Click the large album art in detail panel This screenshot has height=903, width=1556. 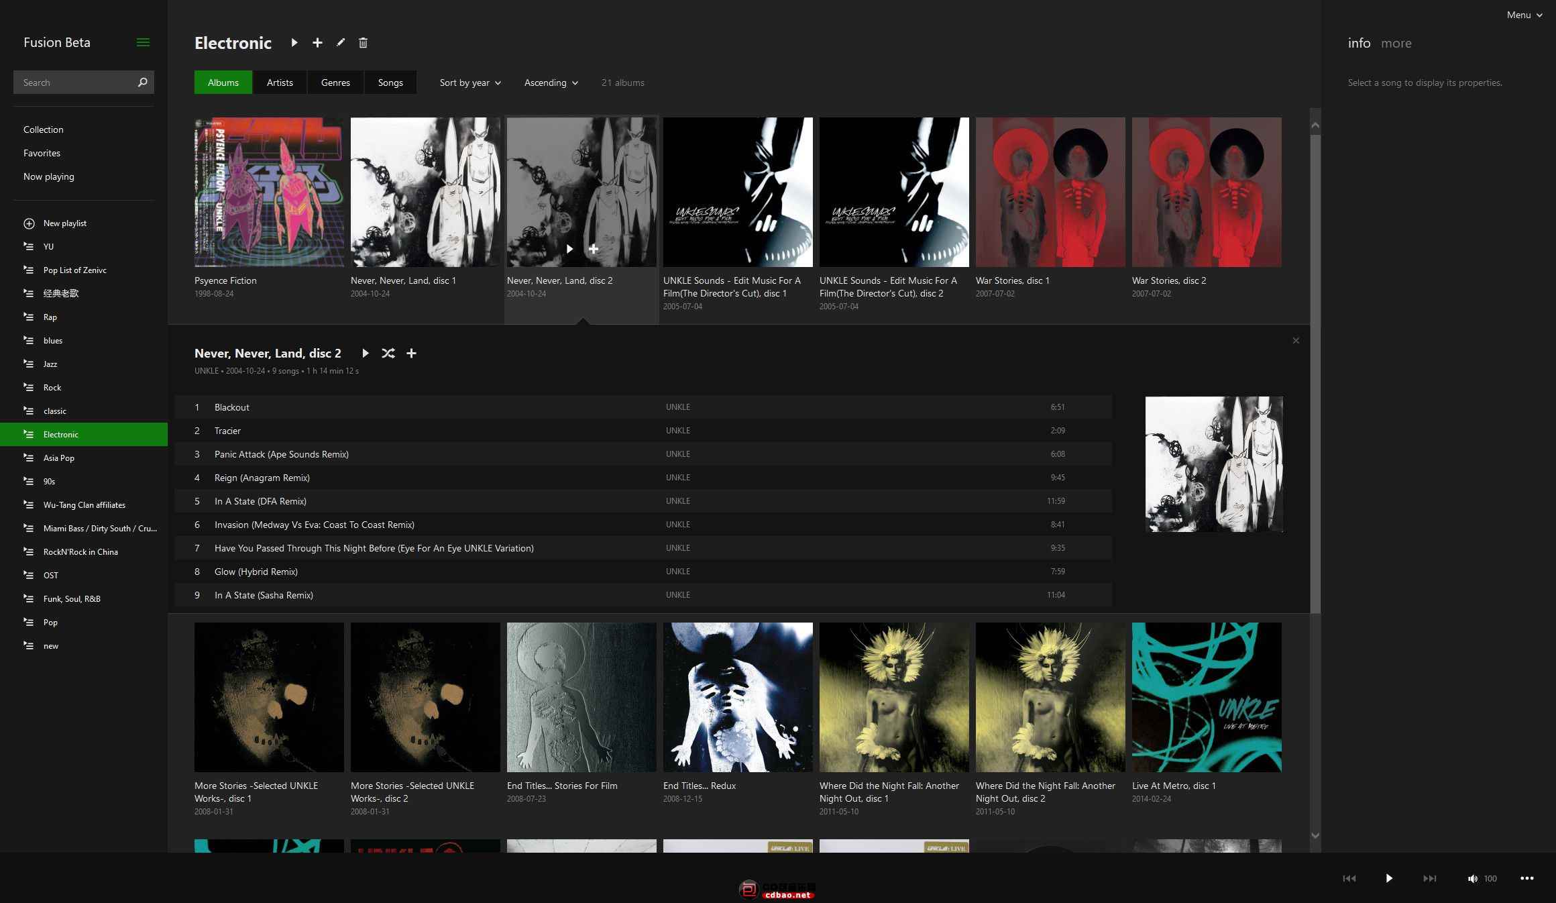(1214, 464)
